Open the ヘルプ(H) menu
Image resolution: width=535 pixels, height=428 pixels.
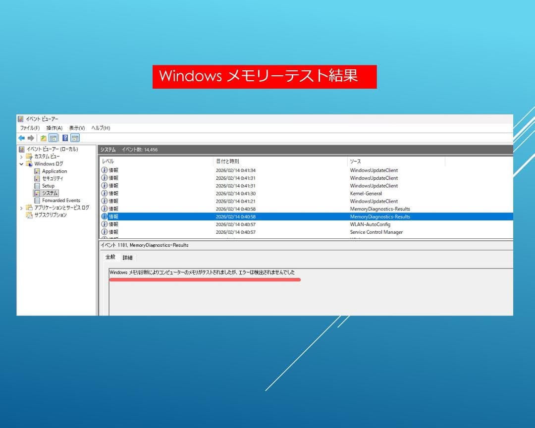pos(101,128)
